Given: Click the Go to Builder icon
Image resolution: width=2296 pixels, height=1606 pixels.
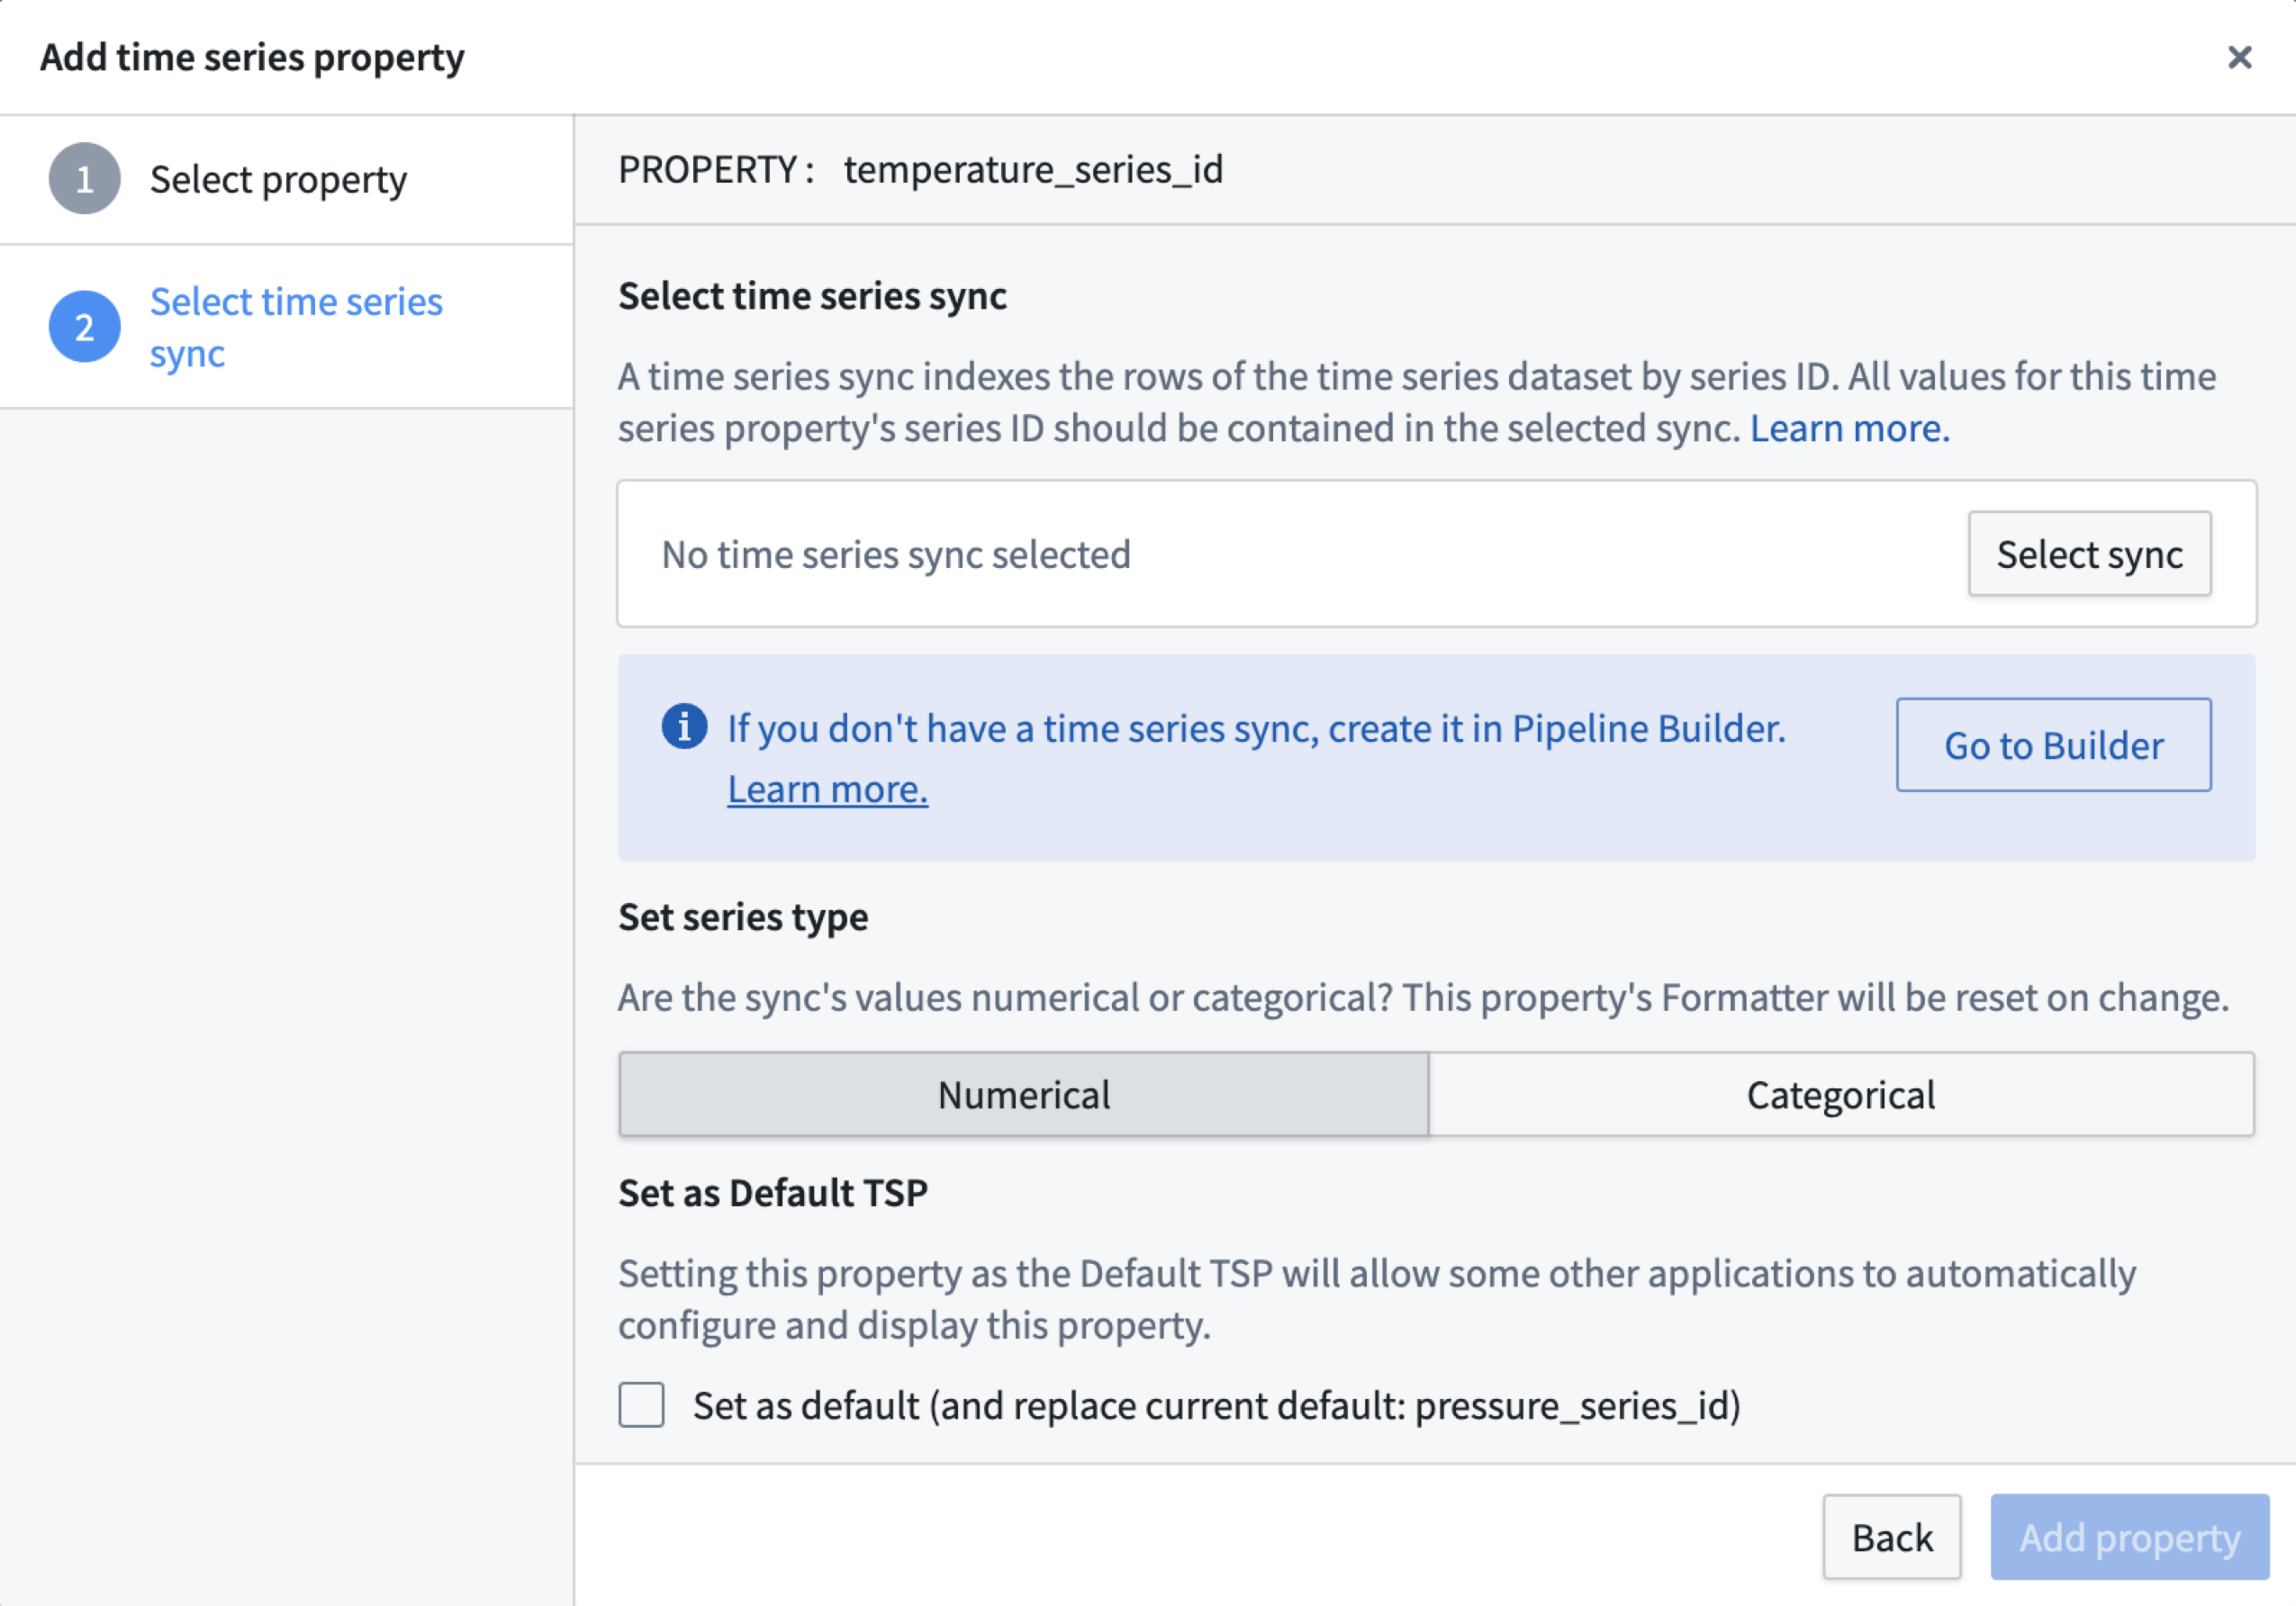Looking at the screenshot, I should pos(2054,744).
